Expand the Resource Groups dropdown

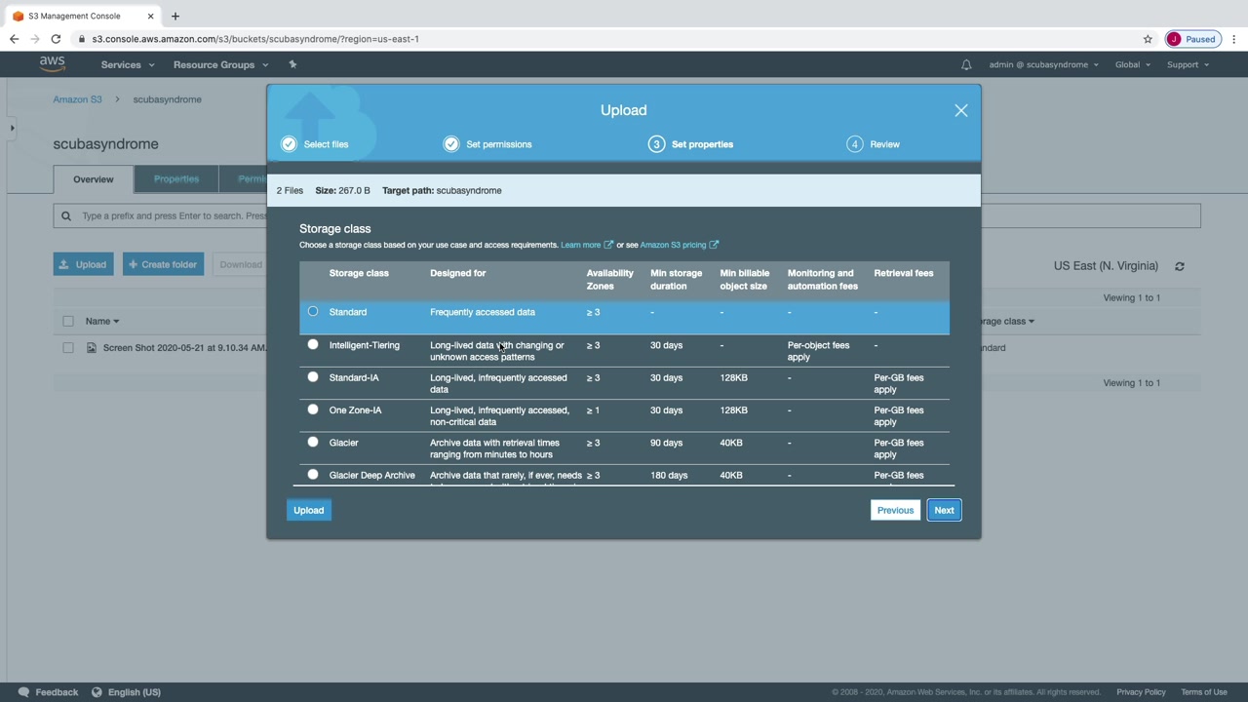[219, 65]
